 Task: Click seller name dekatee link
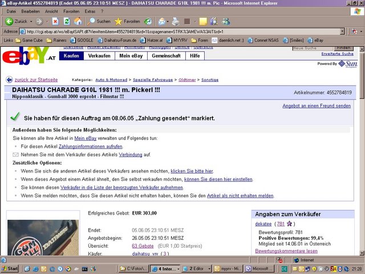pyautogui.click(x=263, y=224)
